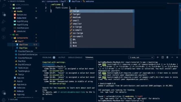The width and height of the screenshot is (181, 102).
Task: Open Day17.jsx file
Action: [23, 48]
